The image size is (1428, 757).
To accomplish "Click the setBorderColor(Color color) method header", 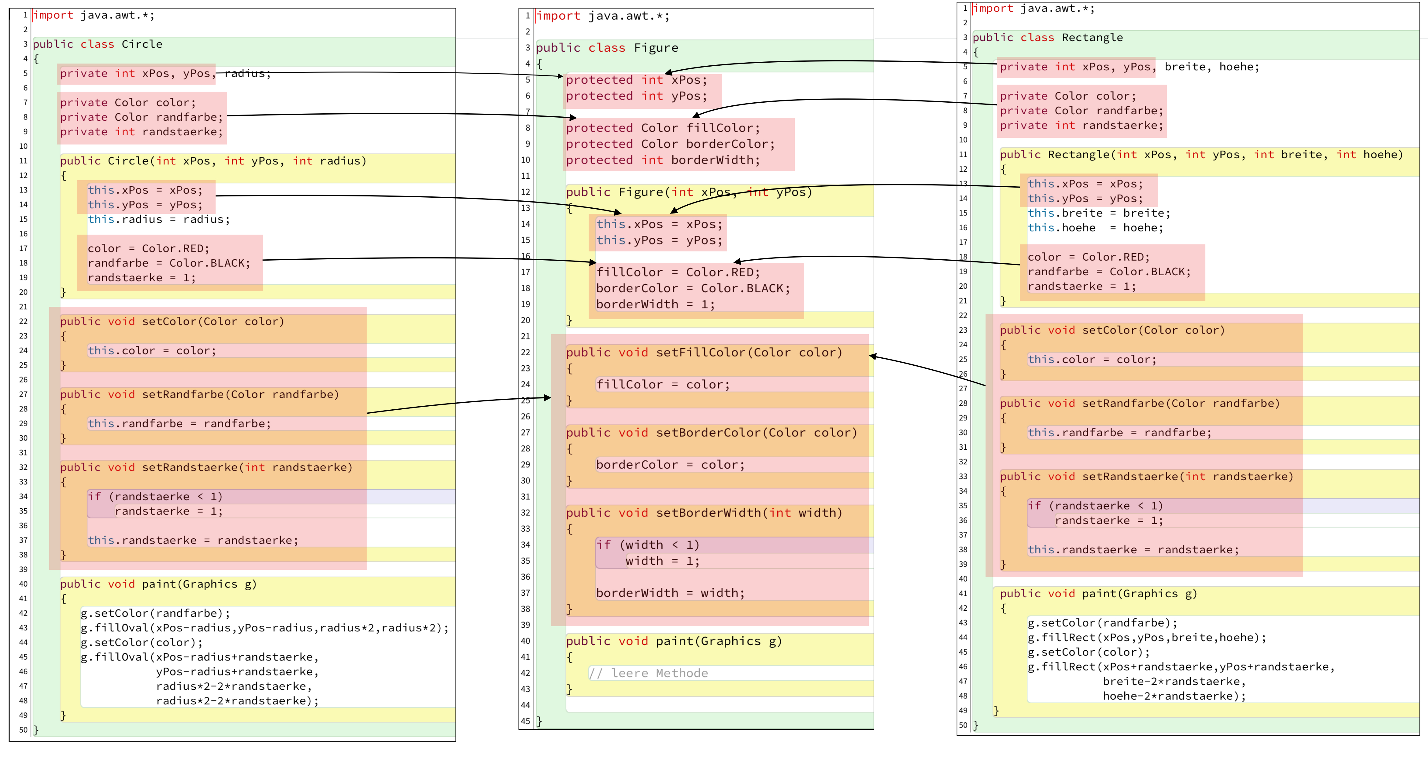I will point(711,433).
